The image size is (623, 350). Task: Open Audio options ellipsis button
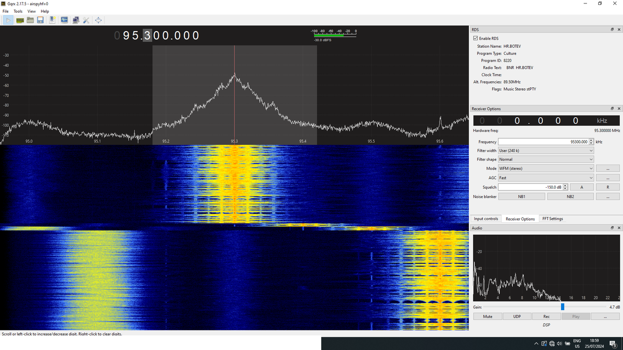[x=605, y=316]
